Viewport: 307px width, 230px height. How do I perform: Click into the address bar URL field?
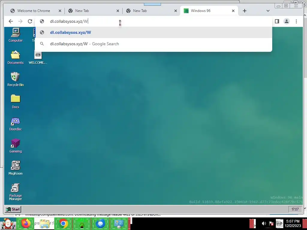pos(153,21)
